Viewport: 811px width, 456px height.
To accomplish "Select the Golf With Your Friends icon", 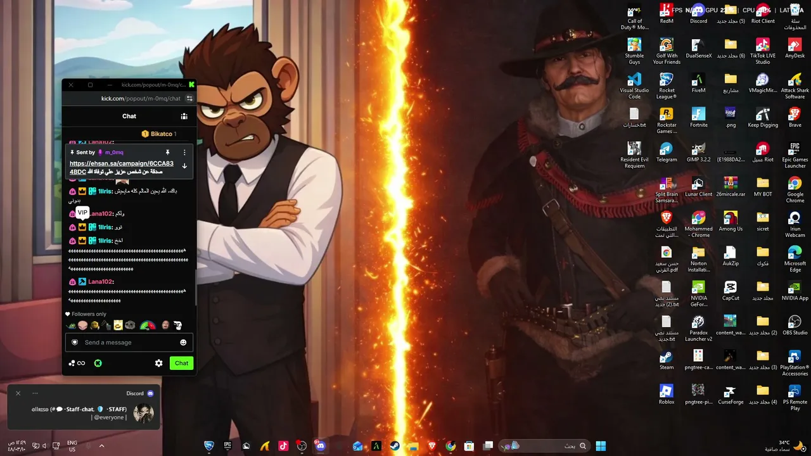I will pos(667,51).
